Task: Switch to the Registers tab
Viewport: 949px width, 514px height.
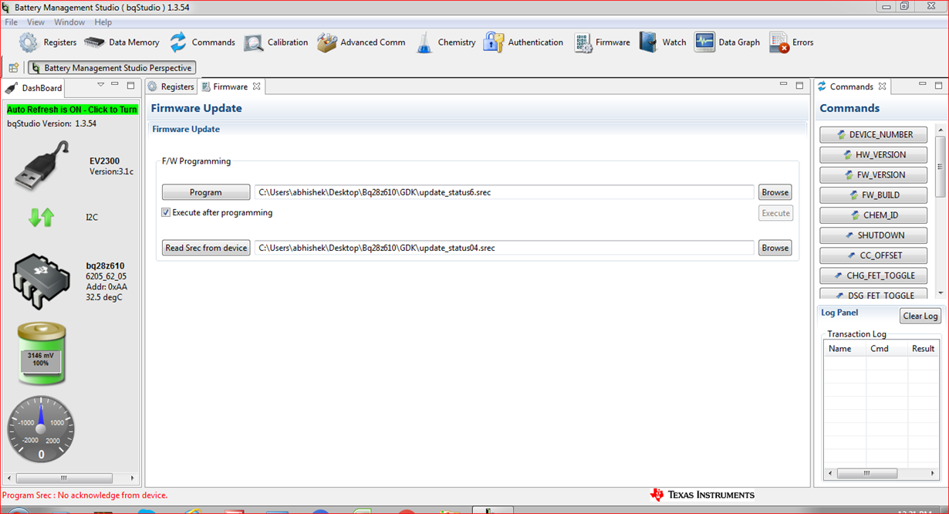Action: click(171, 86)
